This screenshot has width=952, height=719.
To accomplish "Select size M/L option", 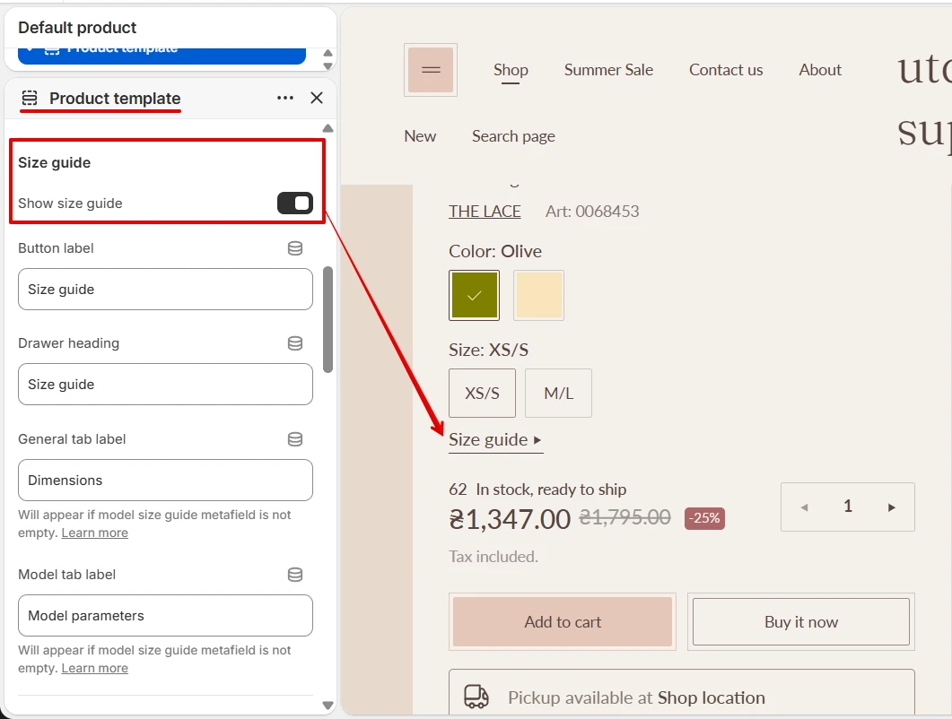I will pyautogui.click(x=559, y=394).
